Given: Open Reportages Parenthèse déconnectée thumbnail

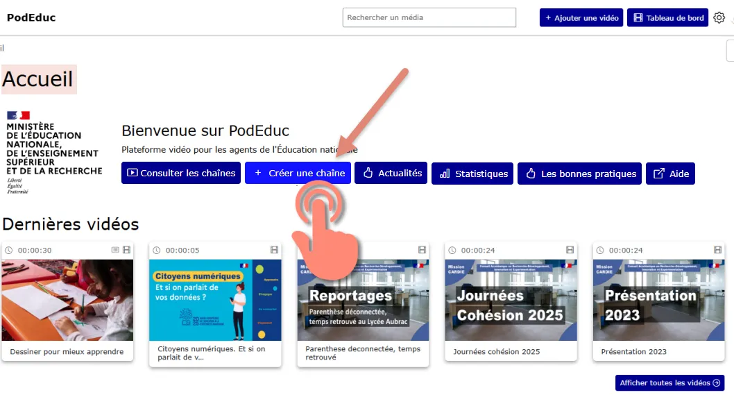Looking at the screenshot, I should (x=363, y=300).
